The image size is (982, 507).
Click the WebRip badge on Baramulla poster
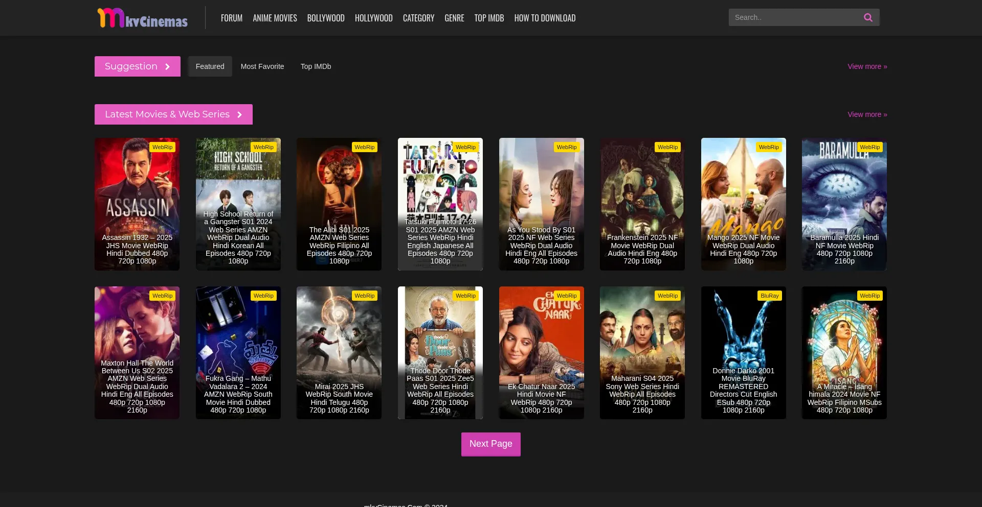869,147
